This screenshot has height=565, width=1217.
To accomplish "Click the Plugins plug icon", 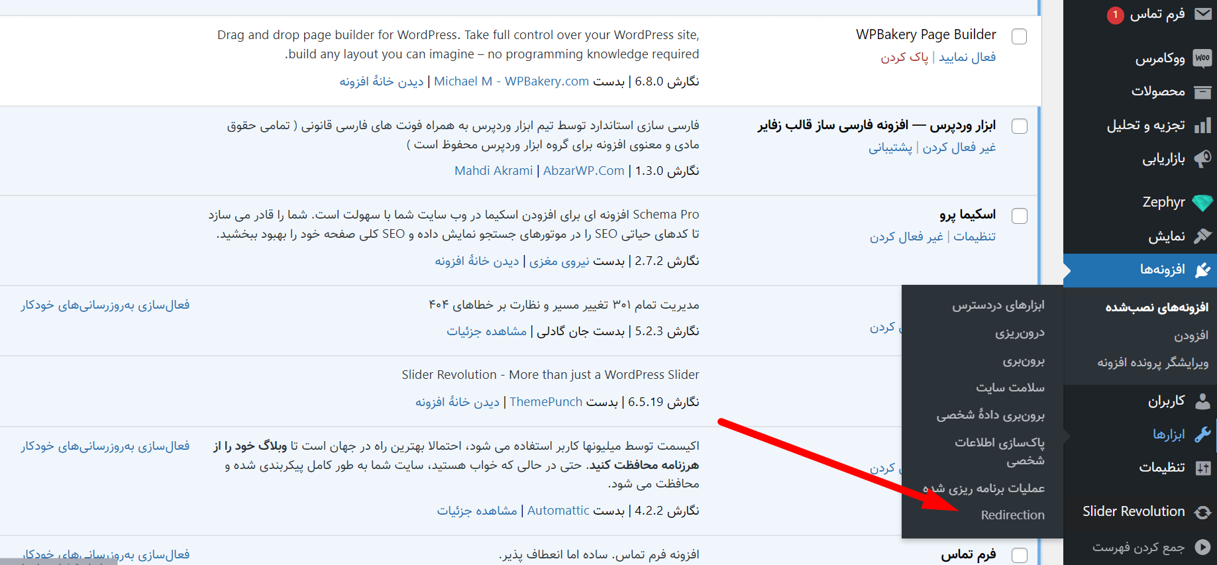I will [x=1202, y=270].
